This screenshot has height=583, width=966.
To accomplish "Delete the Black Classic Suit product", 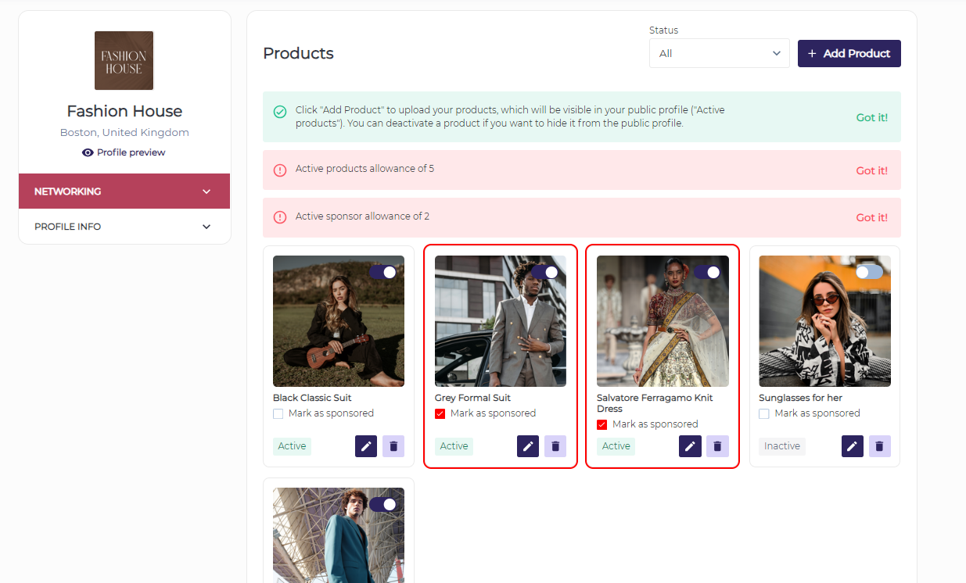I will pyautogui.click(x=393, y=446).
